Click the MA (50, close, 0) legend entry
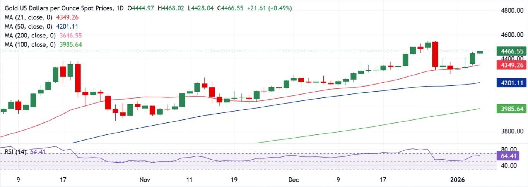The height and width of the screenshot is (187, 528). click(x=30, y=27)
